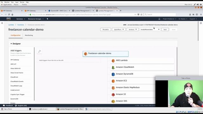Add CloudWatch Events trigger
Screen dimensions: 203x114
17,81
